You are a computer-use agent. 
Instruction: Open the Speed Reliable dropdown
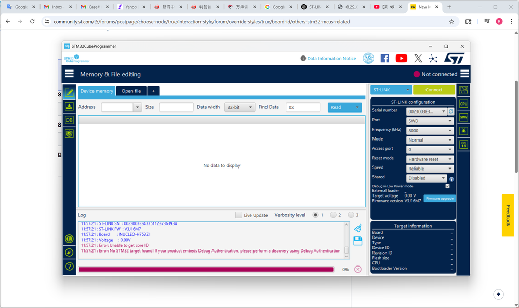(430, 169)
